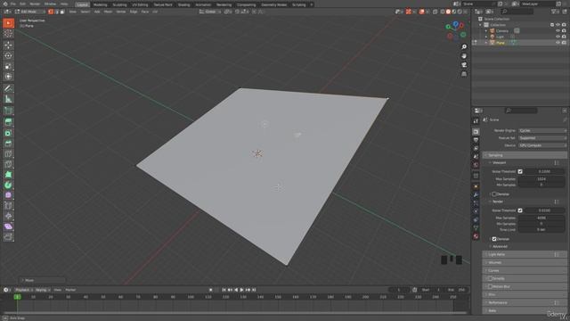This screenshot has height=321, width=570.
Task: Activate the Transform tool
Action: pyautogui.click(x=8, y=77)
